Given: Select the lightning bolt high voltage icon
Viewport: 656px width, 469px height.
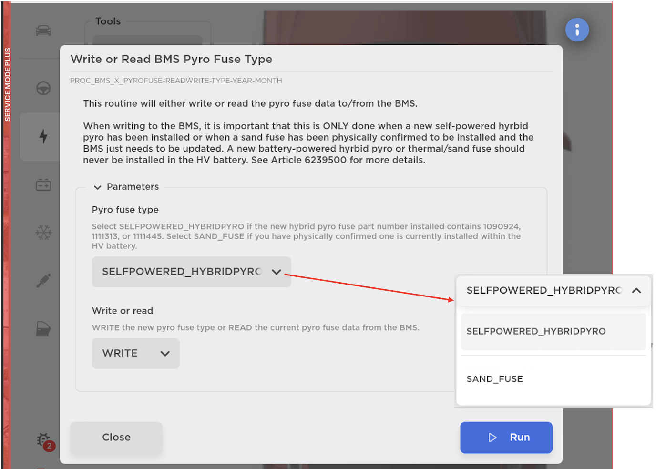Looking at the screenshot, I should pyautogui.click(x=43, y=136).
